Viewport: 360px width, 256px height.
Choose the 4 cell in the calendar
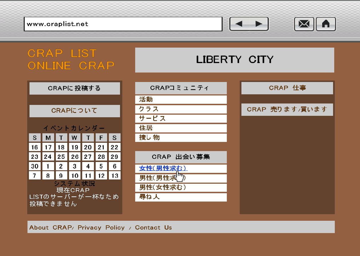[x=88, y=166]
